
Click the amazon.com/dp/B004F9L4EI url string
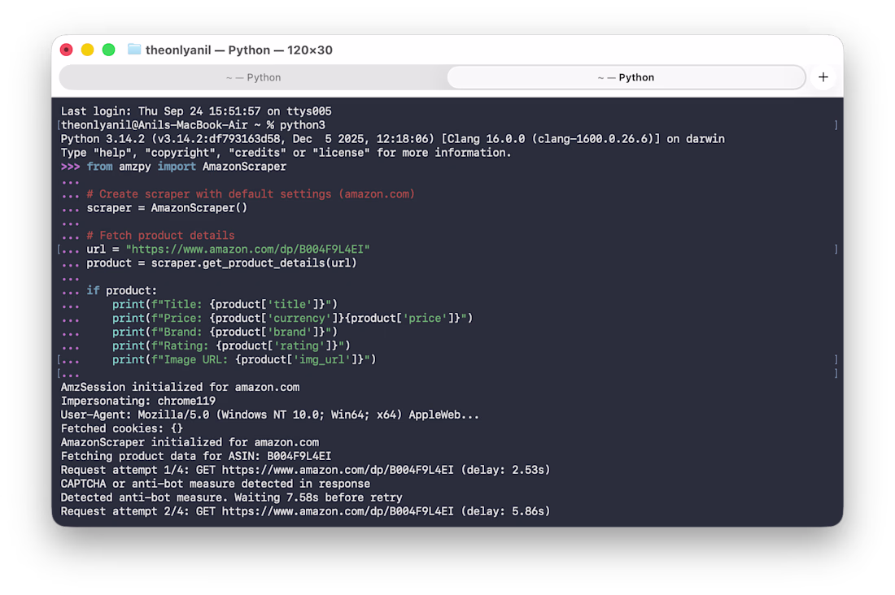coord(247,250)
